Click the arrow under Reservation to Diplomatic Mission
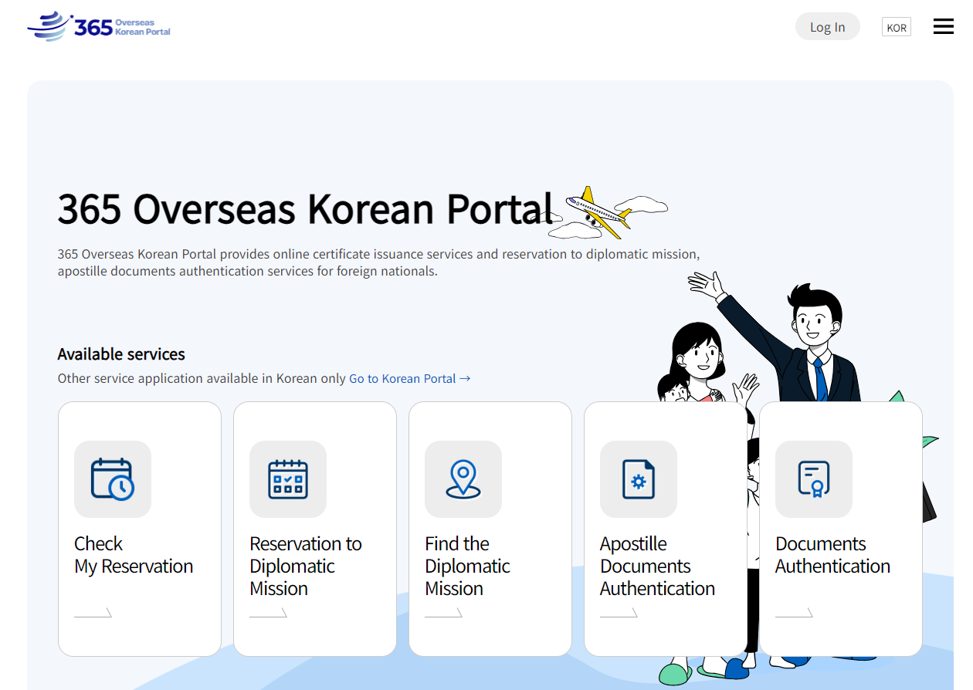 (268, 613)
